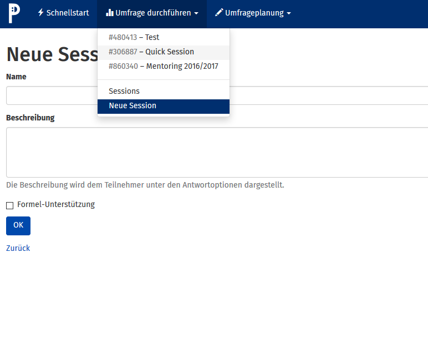Open the Umfrageplanung menu

point(254,13)
